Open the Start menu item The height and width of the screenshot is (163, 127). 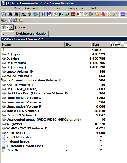(93, 8)
